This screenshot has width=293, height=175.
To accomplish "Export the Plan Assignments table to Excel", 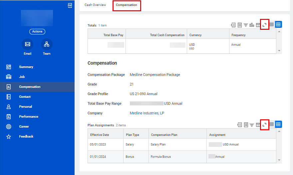I will point(239,125).
